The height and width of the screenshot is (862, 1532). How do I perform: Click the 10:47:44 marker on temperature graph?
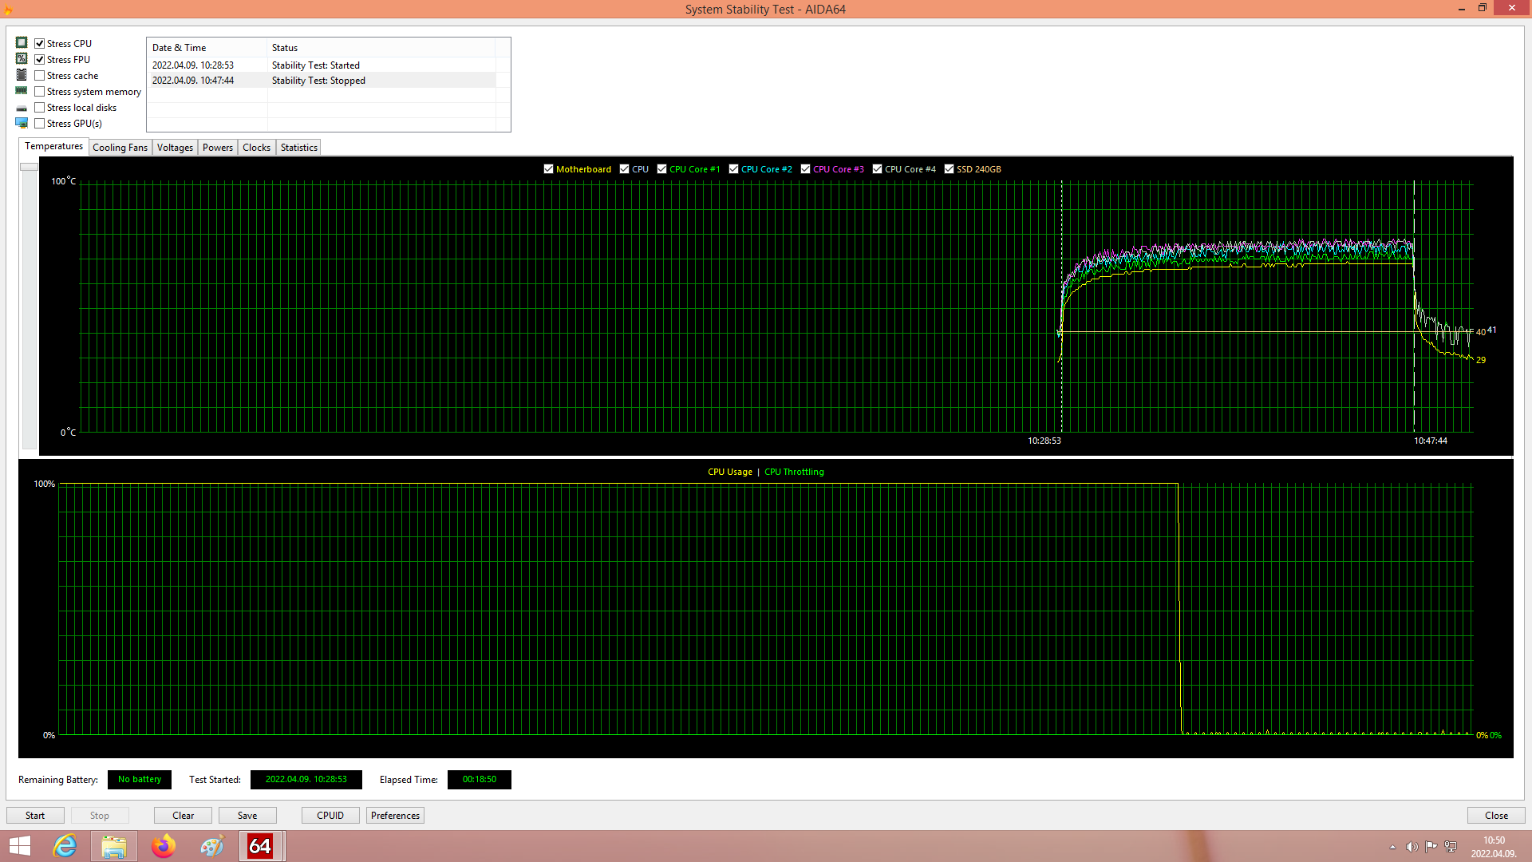click(x=1430, y=441)
